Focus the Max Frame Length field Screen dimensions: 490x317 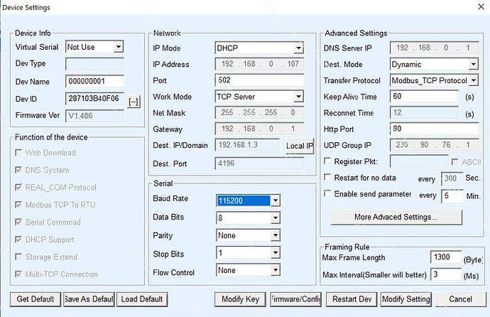445,257
